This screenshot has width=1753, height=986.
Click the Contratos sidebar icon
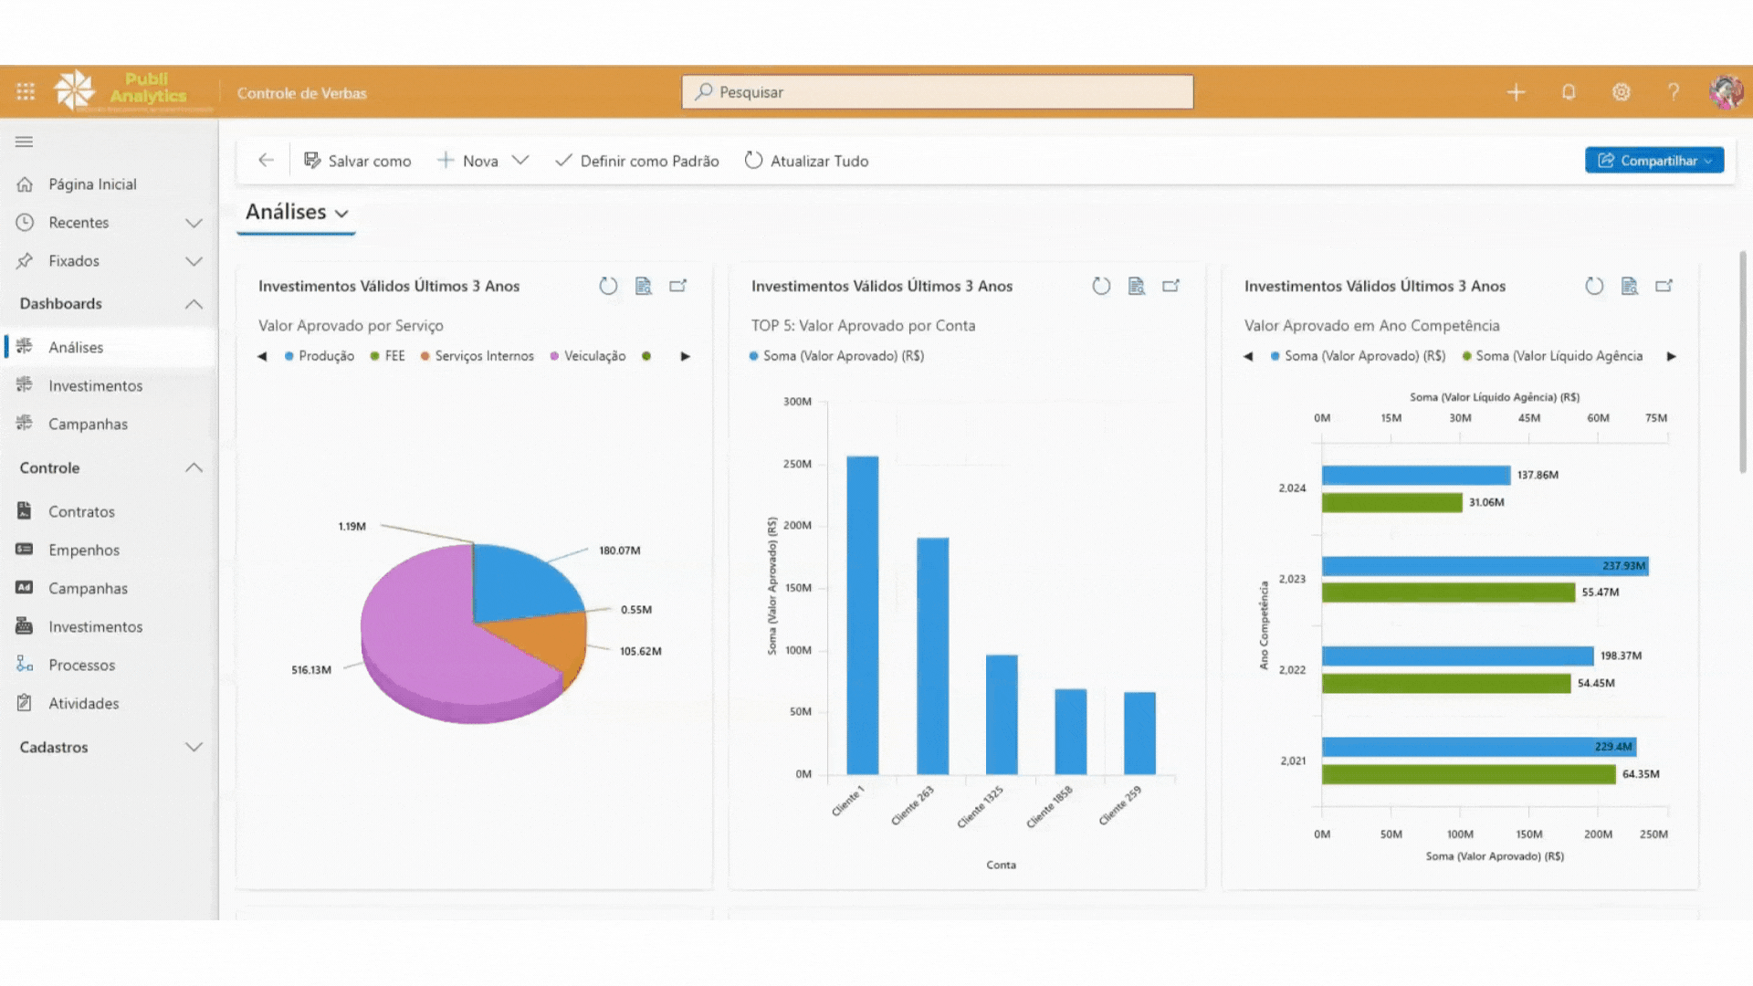(25, 511)
